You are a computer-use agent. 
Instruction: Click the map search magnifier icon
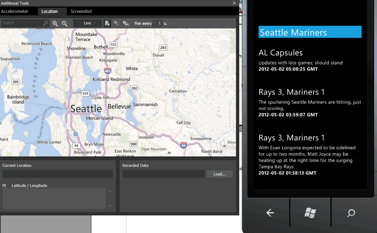(x=45, y=23)
